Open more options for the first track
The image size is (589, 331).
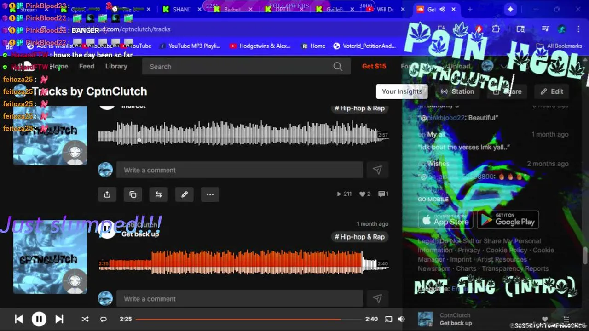210,194
